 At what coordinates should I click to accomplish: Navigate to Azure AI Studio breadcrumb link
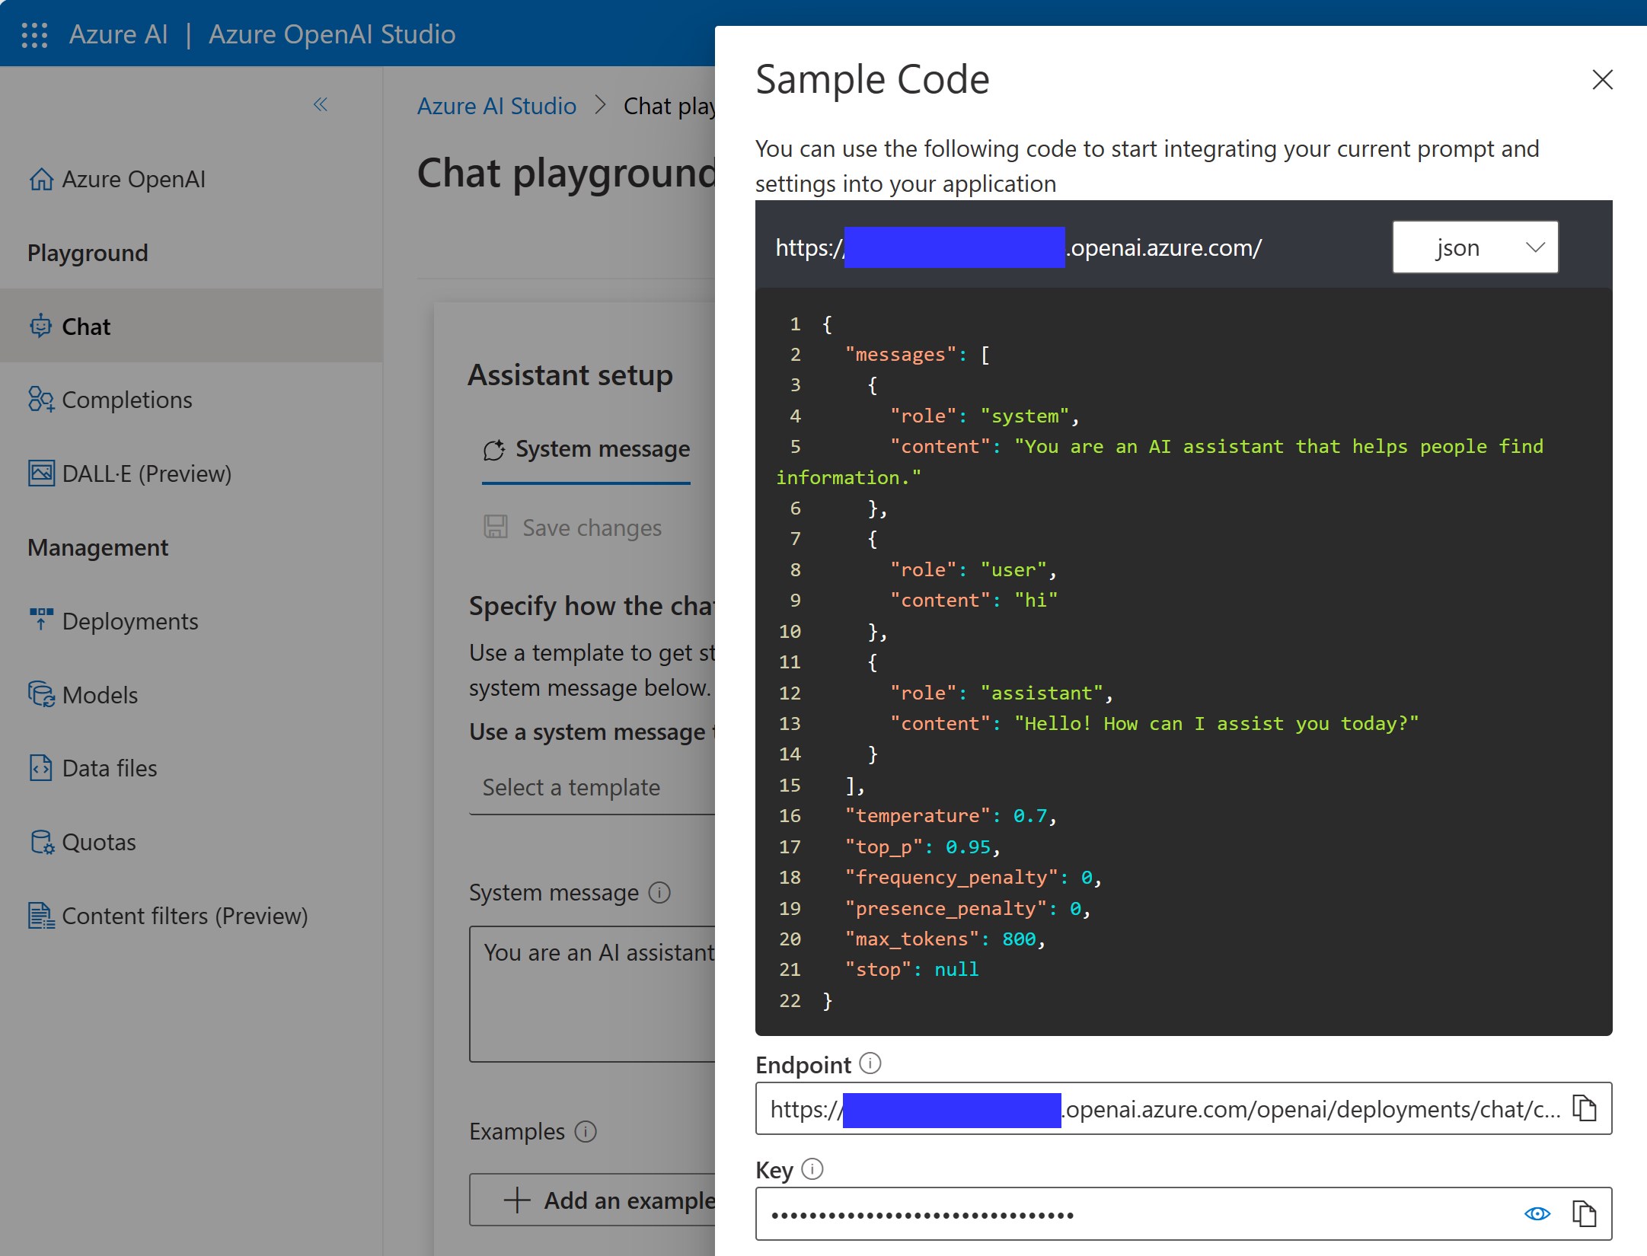(x=496, y=106)
